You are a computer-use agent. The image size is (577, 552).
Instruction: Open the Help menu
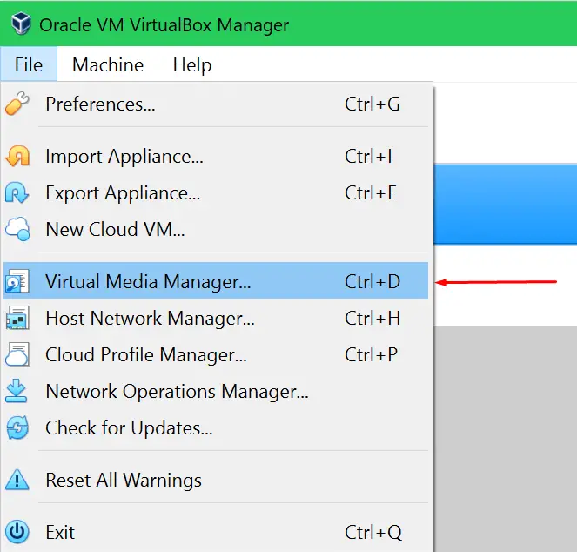click(x=192, y=64)
